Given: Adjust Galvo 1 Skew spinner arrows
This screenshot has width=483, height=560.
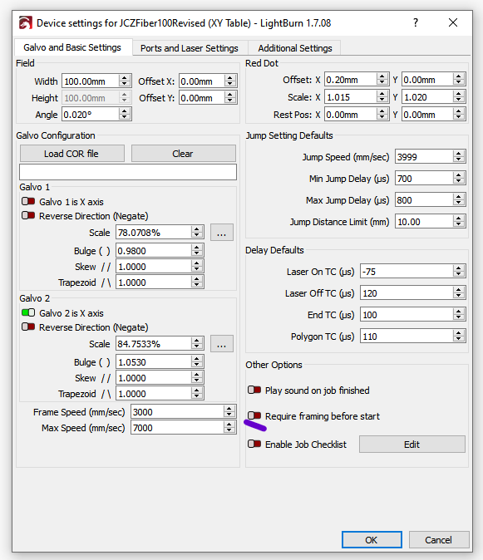Looking at the screenshot, I should 197,266.
